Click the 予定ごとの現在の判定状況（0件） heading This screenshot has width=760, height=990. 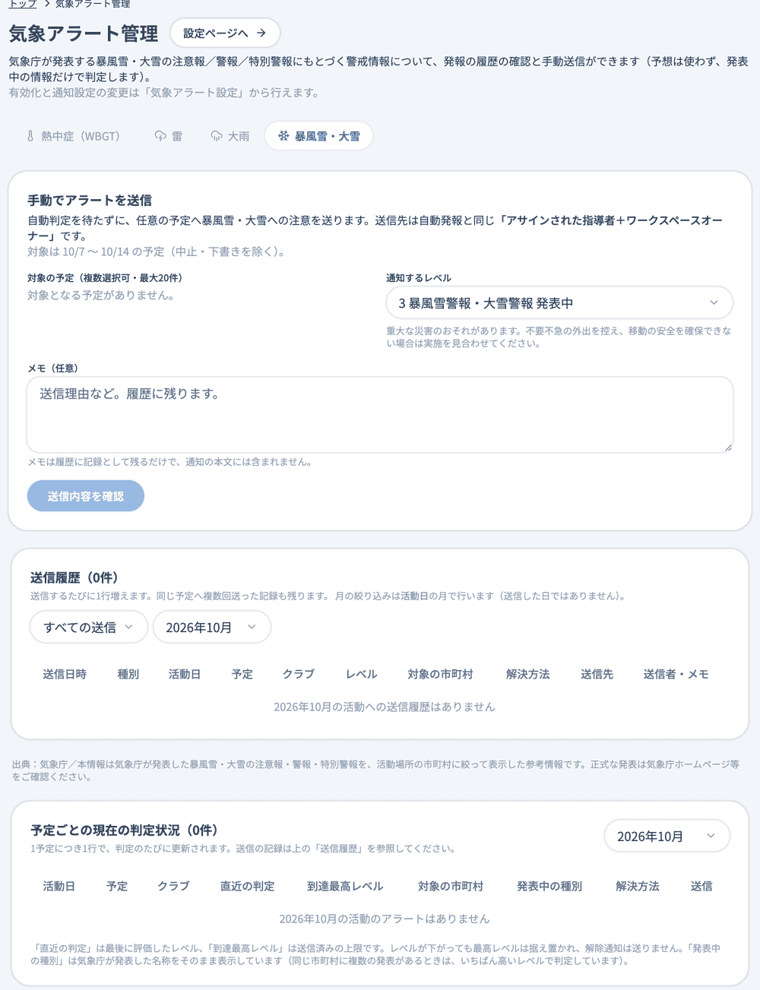pyautogui.click(x=125, y=830)
